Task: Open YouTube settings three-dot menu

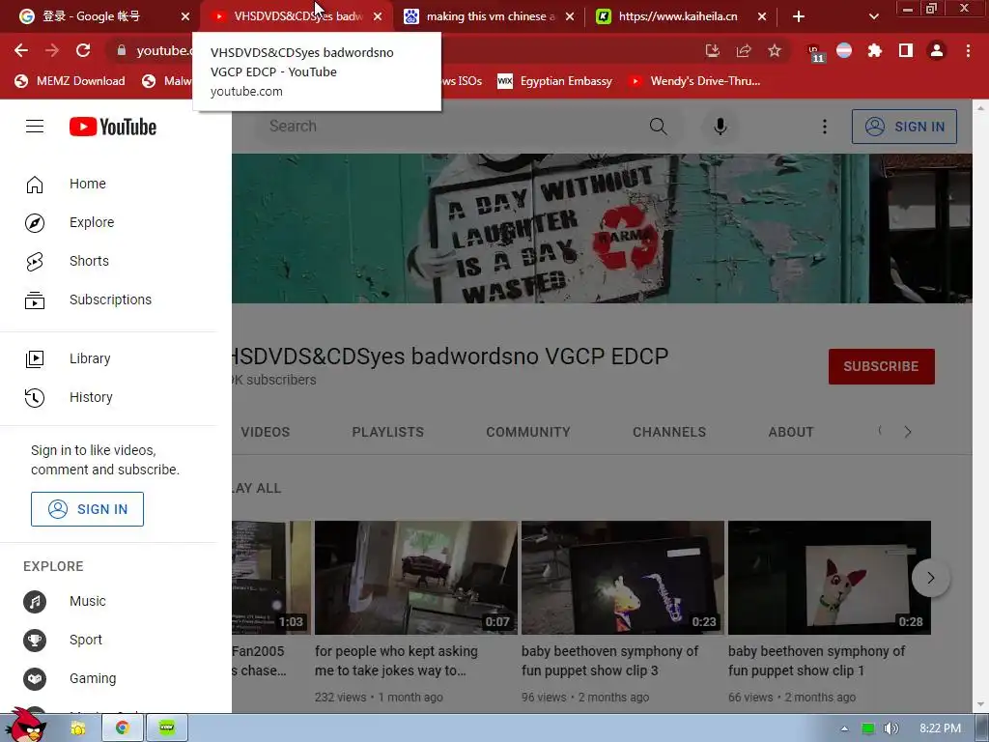Action: pos(824,127)
